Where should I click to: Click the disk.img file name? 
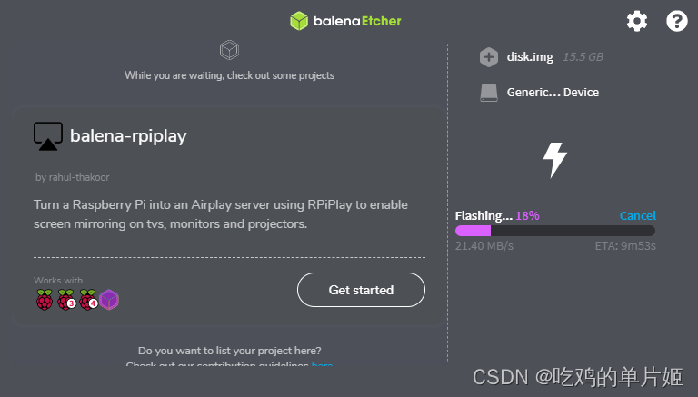(530, 57)
